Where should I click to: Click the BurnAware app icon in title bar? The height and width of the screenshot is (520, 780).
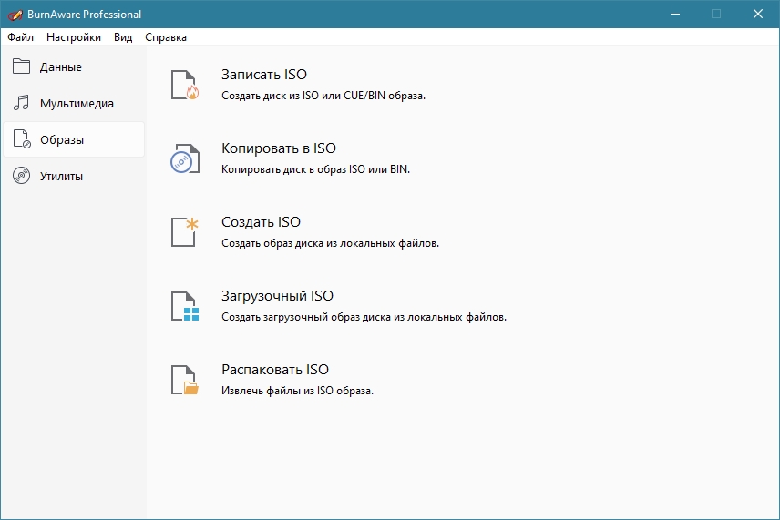click(x=14, y=14)
